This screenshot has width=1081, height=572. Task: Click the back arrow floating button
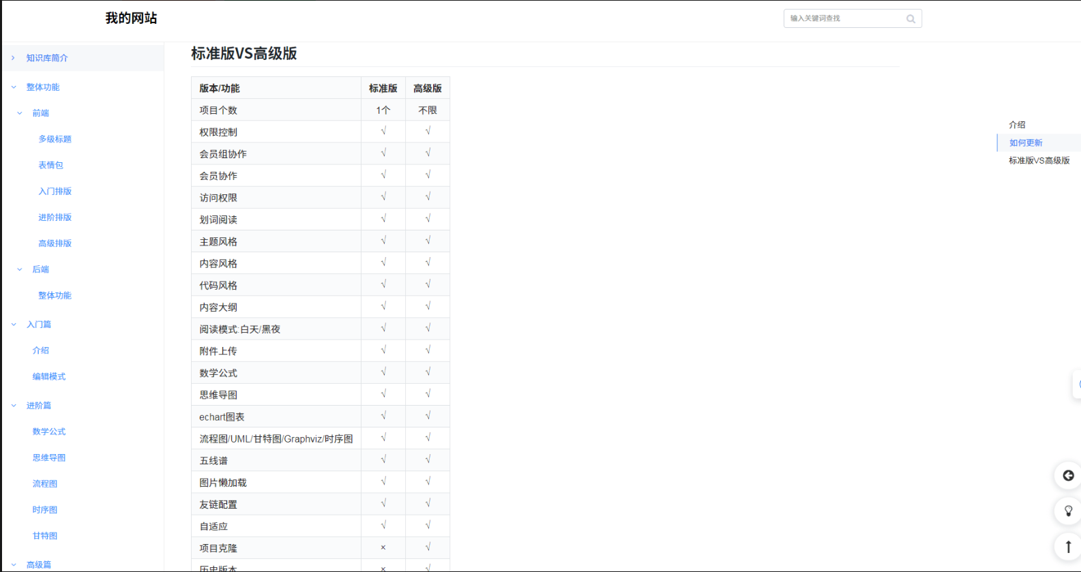[1068, 476]
